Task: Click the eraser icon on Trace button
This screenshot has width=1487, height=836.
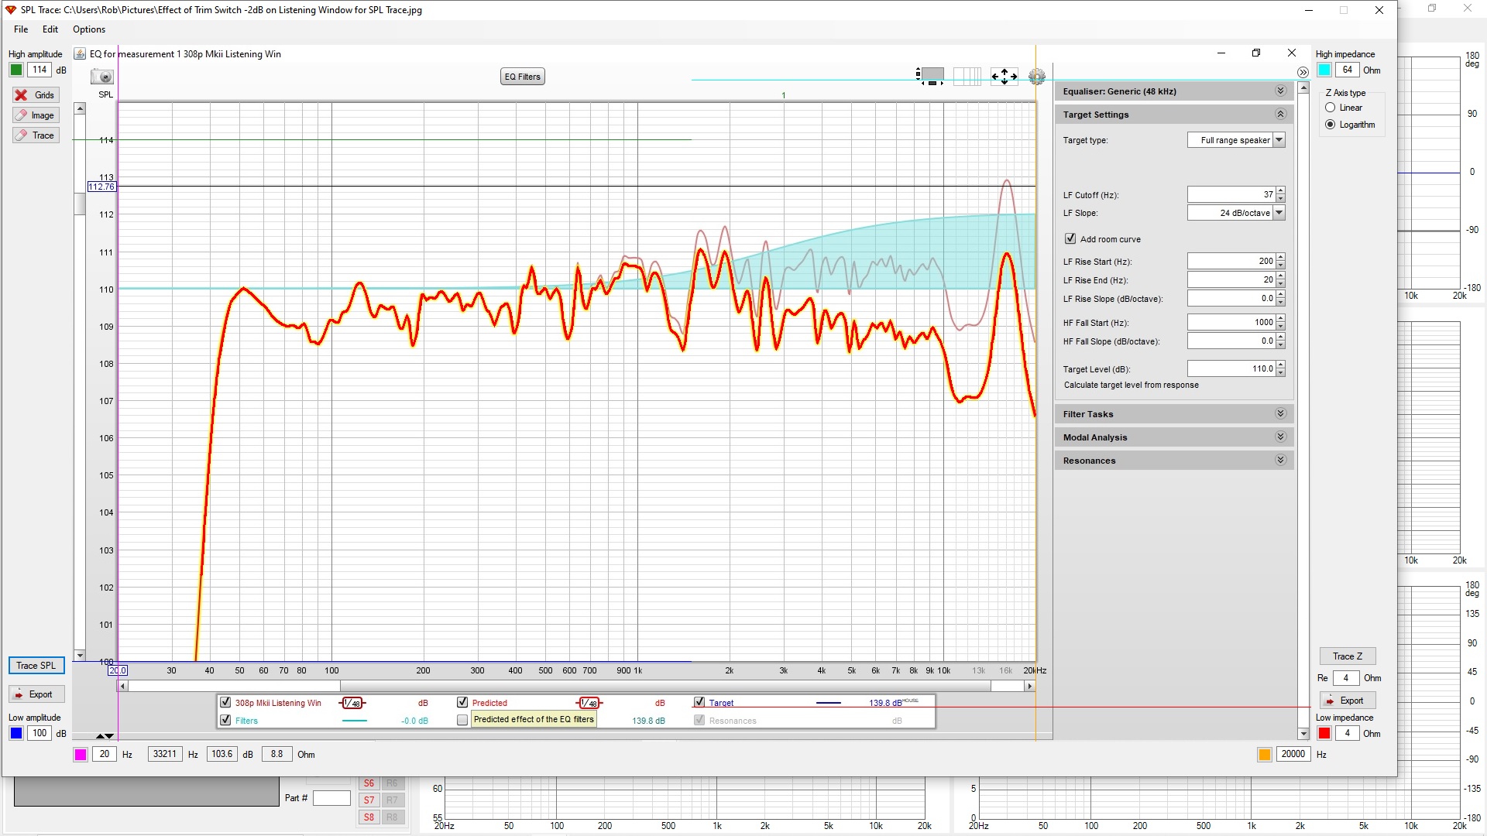Action: tap(22, 135)
